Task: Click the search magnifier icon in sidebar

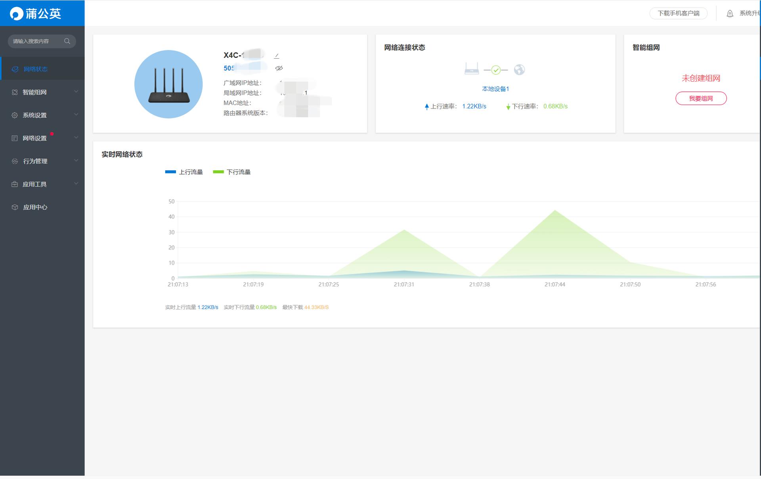Action: (67, 41)
